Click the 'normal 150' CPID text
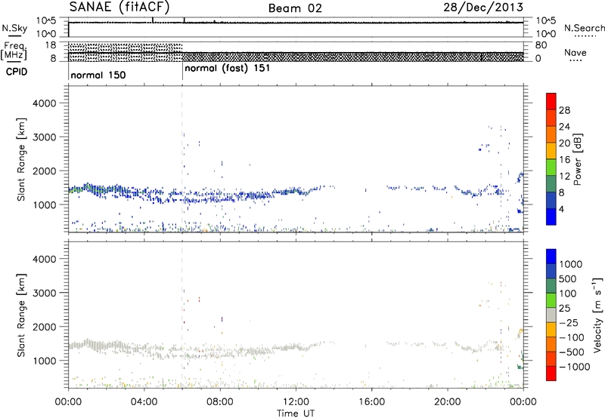Image resolution: width=605 pixels, height=418 pixels. pos(98,75)
